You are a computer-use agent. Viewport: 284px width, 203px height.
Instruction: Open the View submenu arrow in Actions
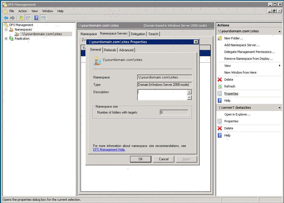(x=280, y=66)
